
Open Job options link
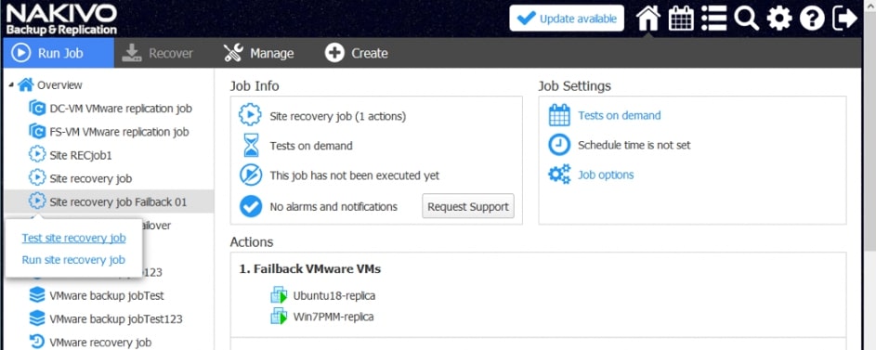point(606,175)
